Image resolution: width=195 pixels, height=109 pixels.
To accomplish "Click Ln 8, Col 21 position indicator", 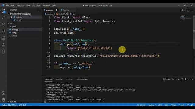I will pos(142,105).
